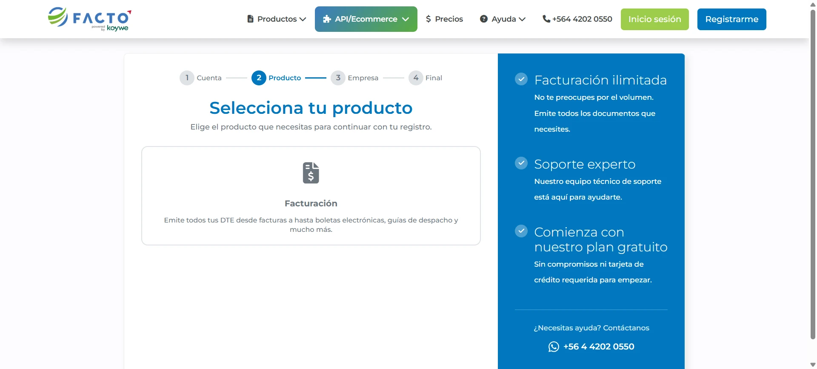Screen dimensions: 817x369
Task: Click the question mark icon beside Ayuda
Action: [484, 19]
